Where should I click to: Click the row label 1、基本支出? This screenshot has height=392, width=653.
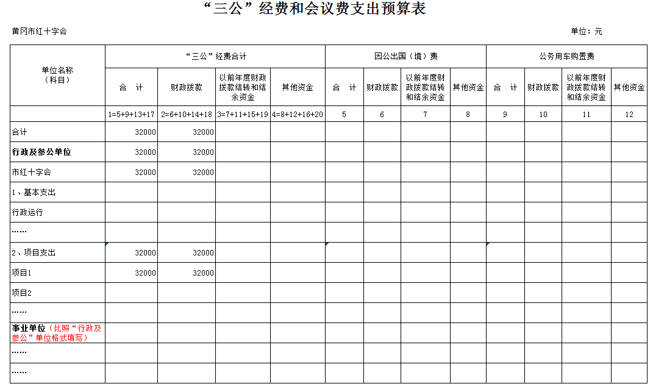click(x=34, y=192)
